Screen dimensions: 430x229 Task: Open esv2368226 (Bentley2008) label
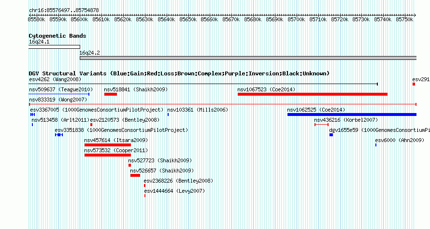point(179,181)
